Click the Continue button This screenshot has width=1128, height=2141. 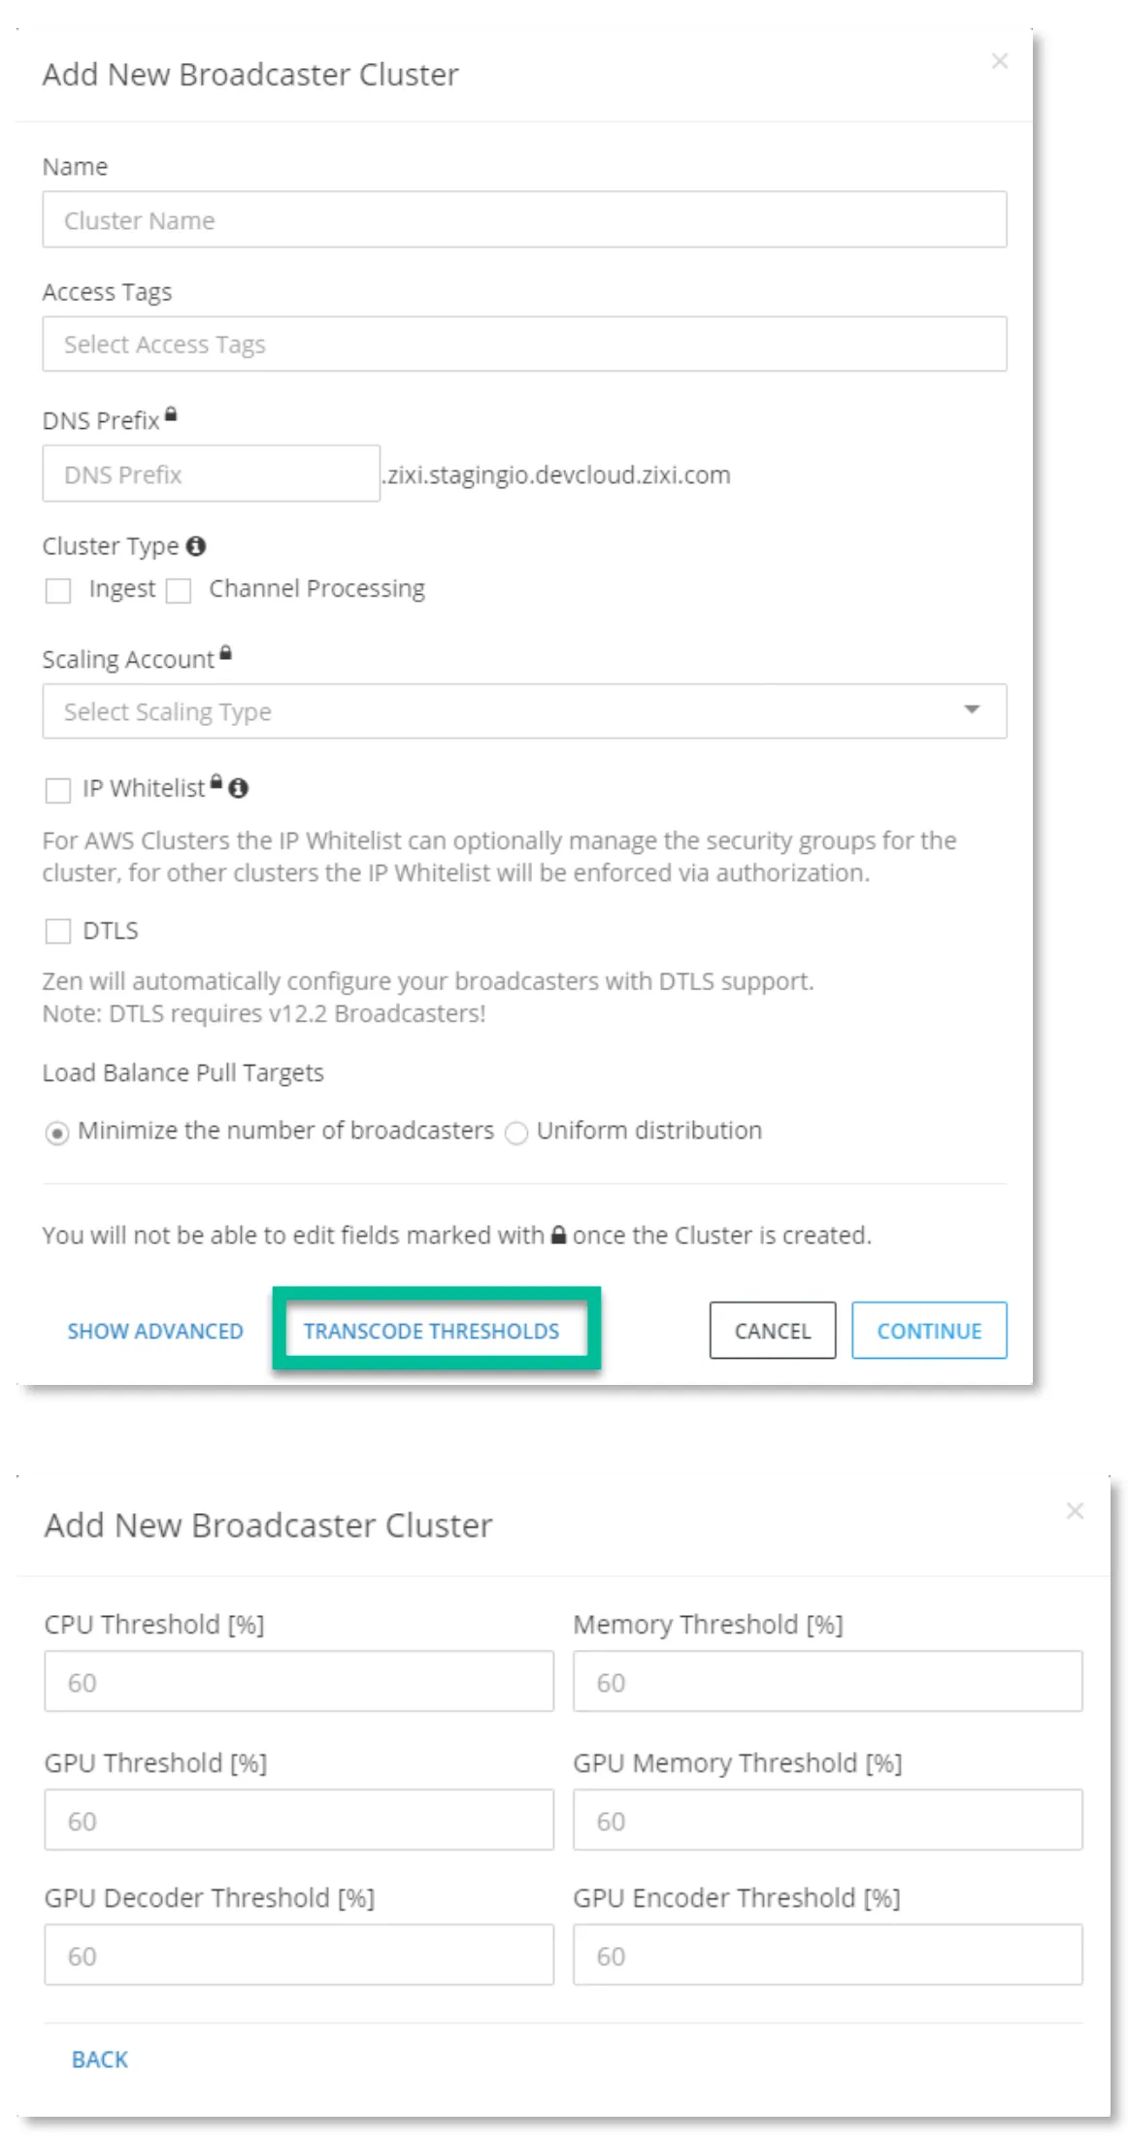pos(929,1331)
